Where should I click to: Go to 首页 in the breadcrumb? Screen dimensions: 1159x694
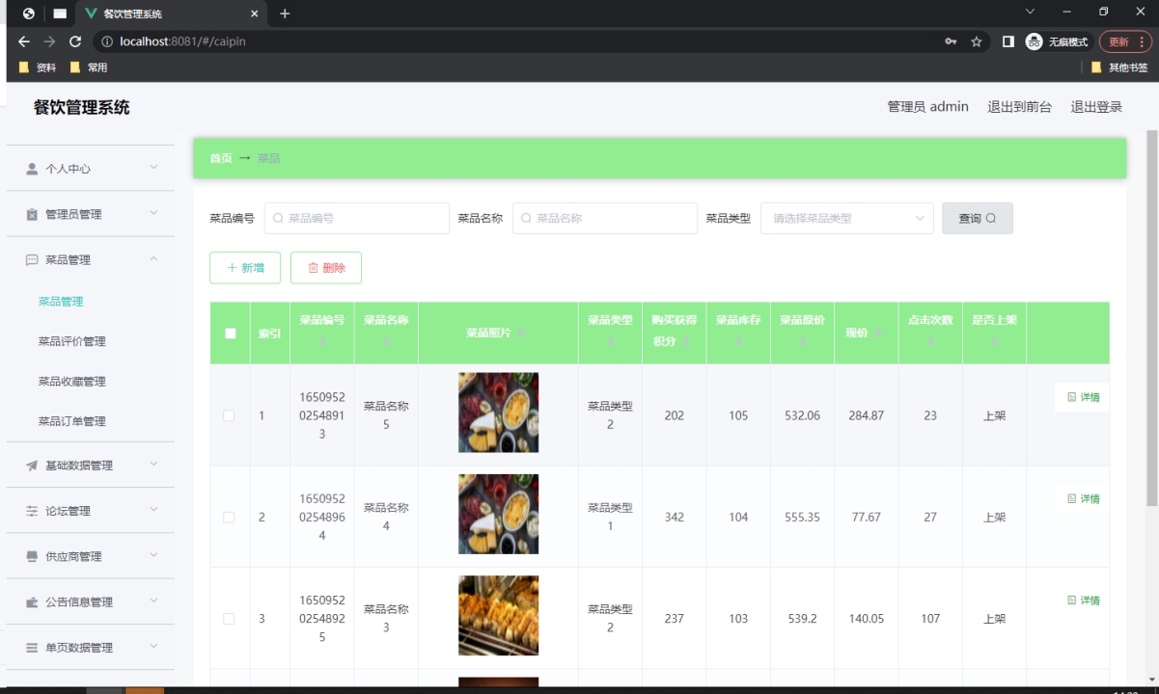coord(221,158)
